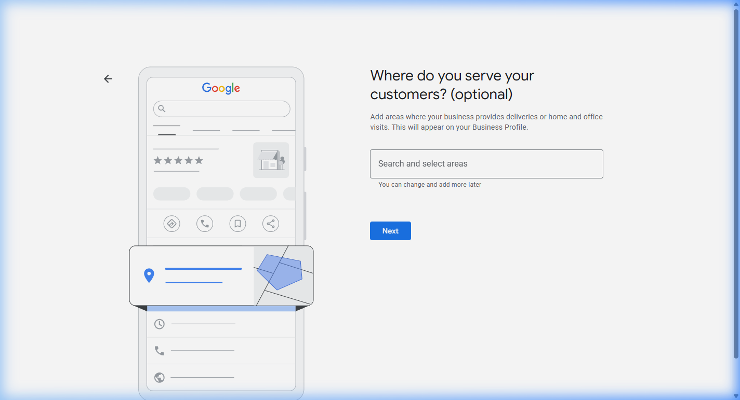
Task: Click the blue map pin on the location card
Action: click(x=149, y=273)
